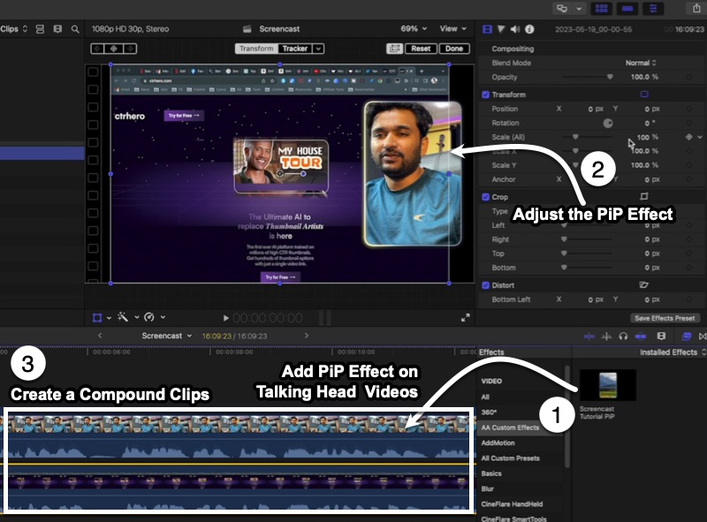Toggle the Transform checkbox
707x522 pixels.
coord(485,95)
